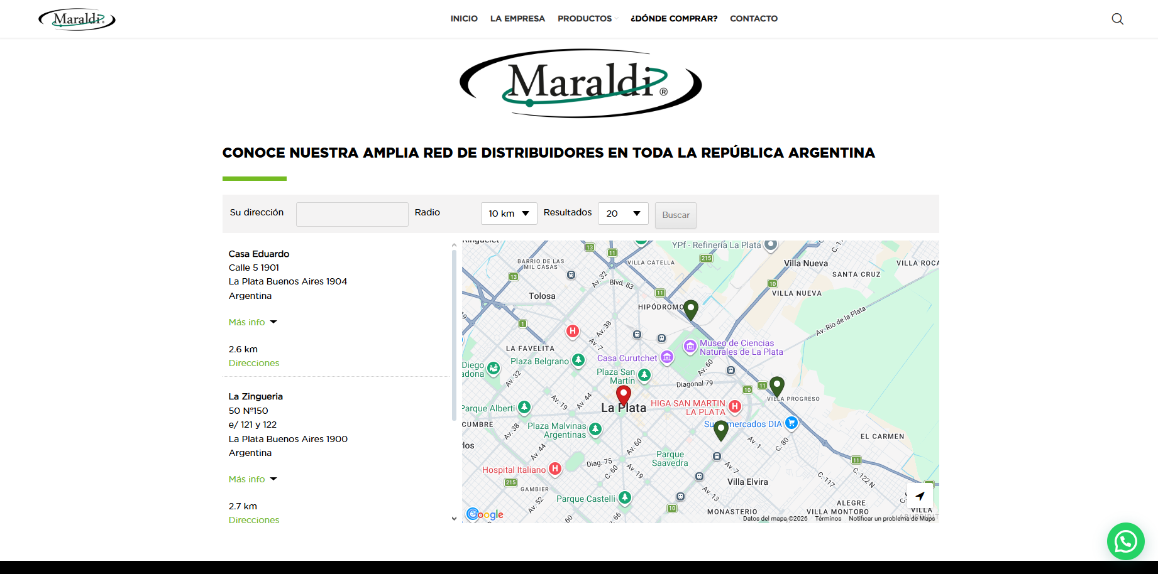Screen dimensions: 1158x574
Task: Open map Términos link
Action: pos(828,519)
